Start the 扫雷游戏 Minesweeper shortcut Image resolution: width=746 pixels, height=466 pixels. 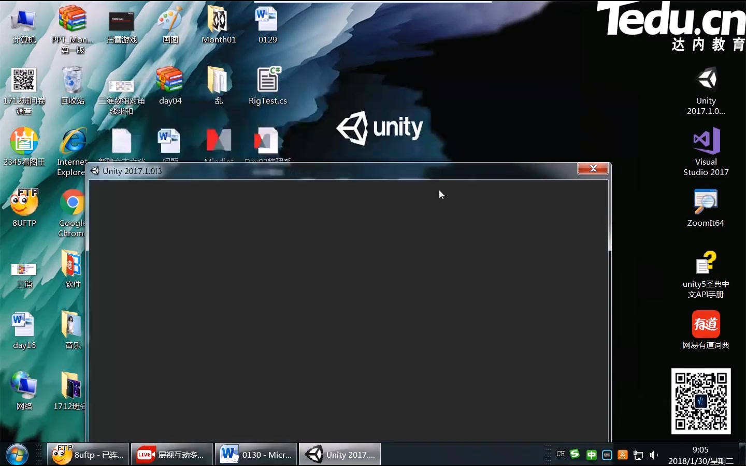click(x=122, y=22)
